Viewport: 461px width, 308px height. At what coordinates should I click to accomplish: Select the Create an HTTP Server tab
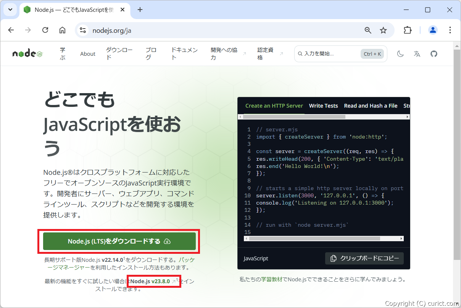point(274,106)
